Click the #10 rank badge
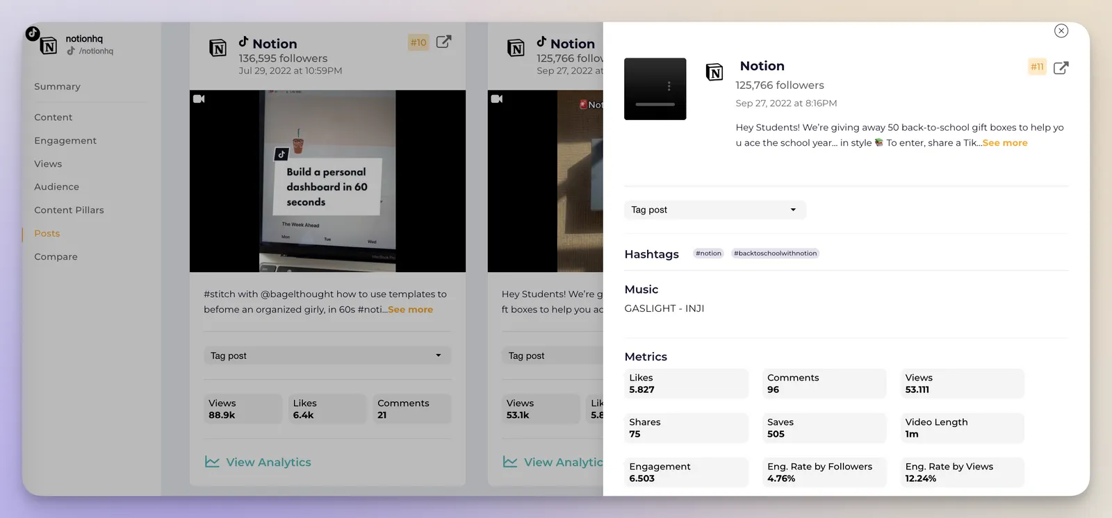This screenshot has height=518, width=1112. 418,42
